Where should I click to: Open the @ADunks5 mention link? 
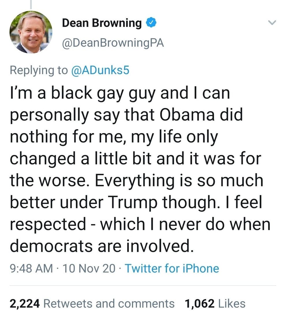(x=100, y=71)
